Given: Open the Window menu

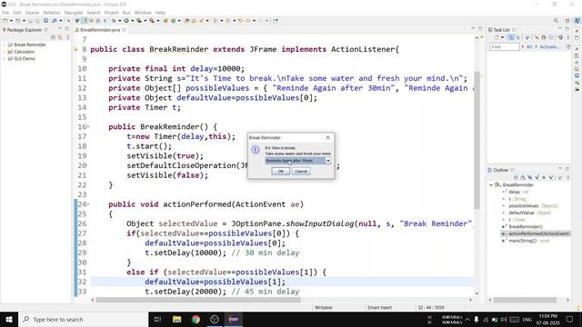Looking at the screenshot, I should [x=143, y=13].
